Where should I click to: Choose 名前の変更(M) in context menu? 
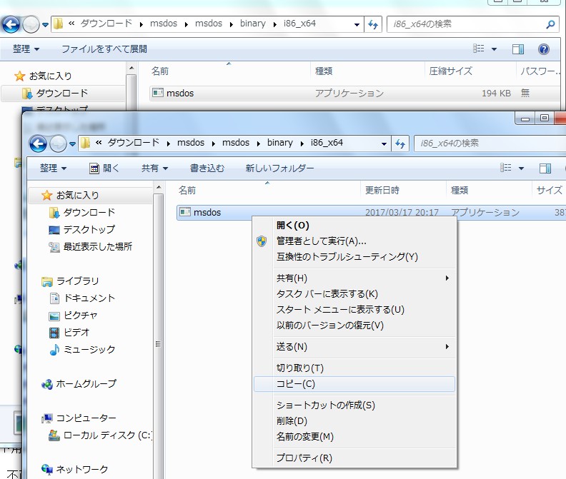click(x=354, y=437)
